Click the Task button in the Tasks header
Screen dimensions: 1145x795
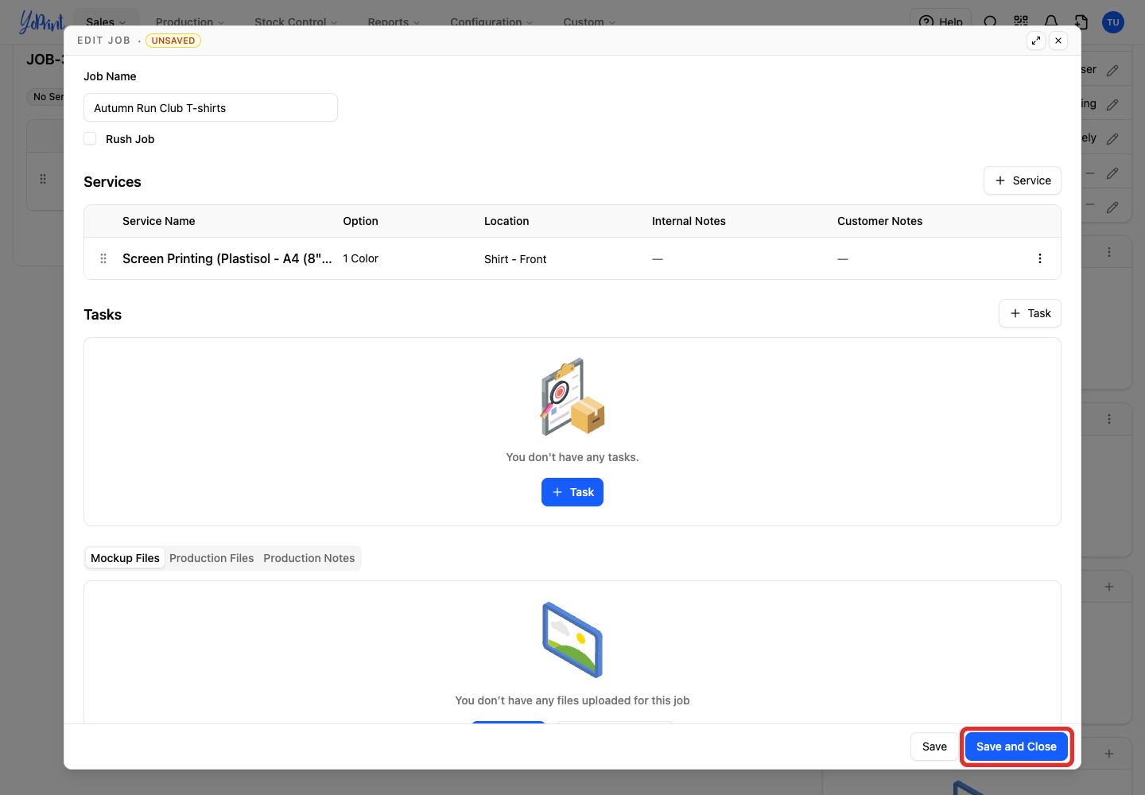1030,313
